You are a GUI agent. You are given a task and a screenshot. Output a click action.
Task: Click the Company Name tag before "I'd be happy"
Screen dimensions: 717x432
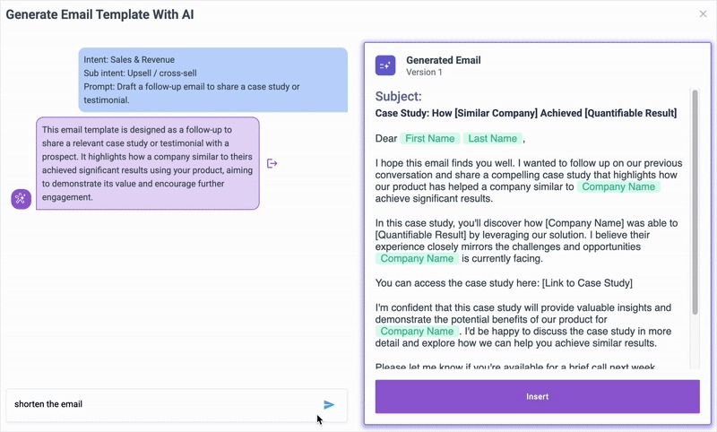417,331
